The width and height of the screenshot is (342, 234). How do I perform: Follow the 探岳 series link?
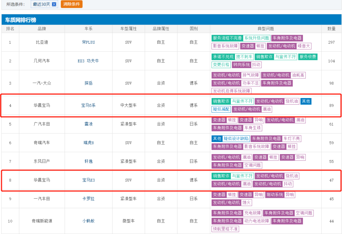(x=88, y=83)
